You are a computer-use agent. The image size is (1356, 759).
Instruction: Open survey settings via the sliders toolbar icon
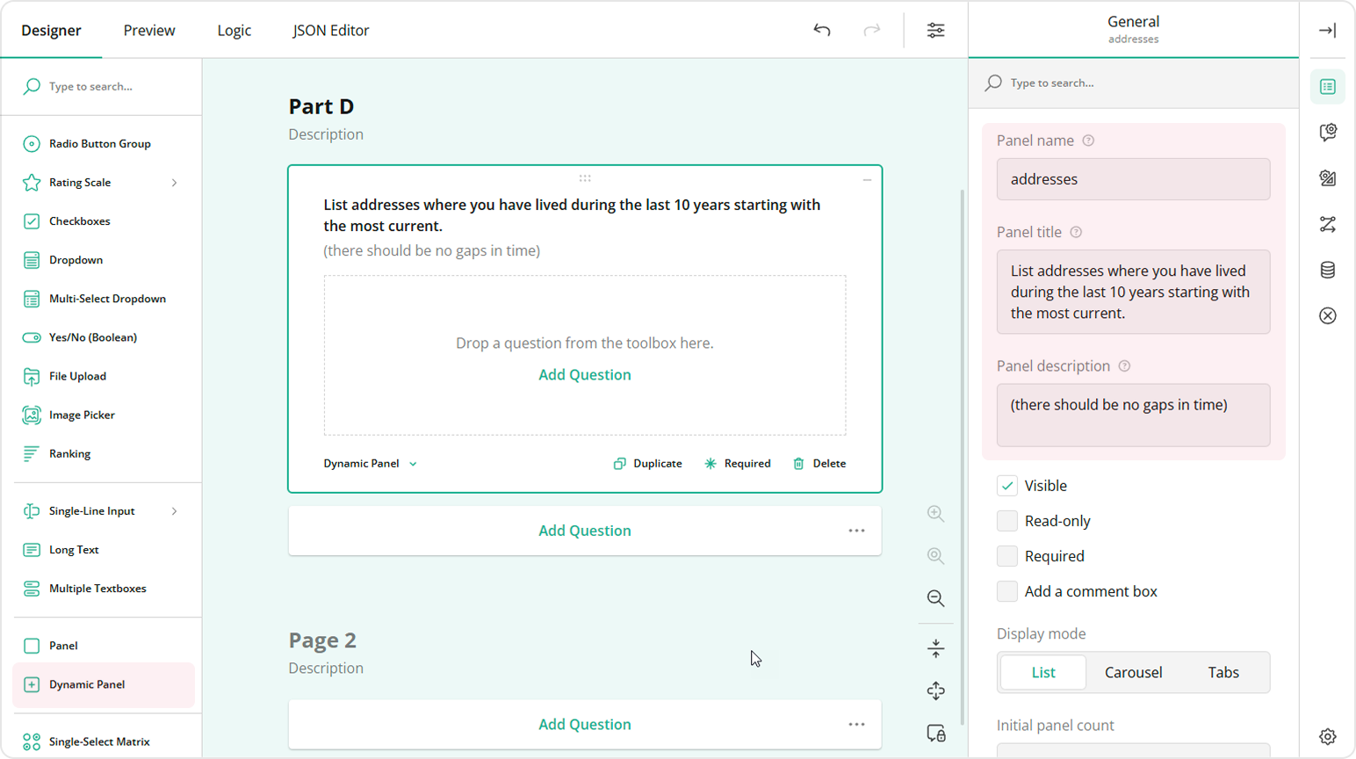click(935, 30)
